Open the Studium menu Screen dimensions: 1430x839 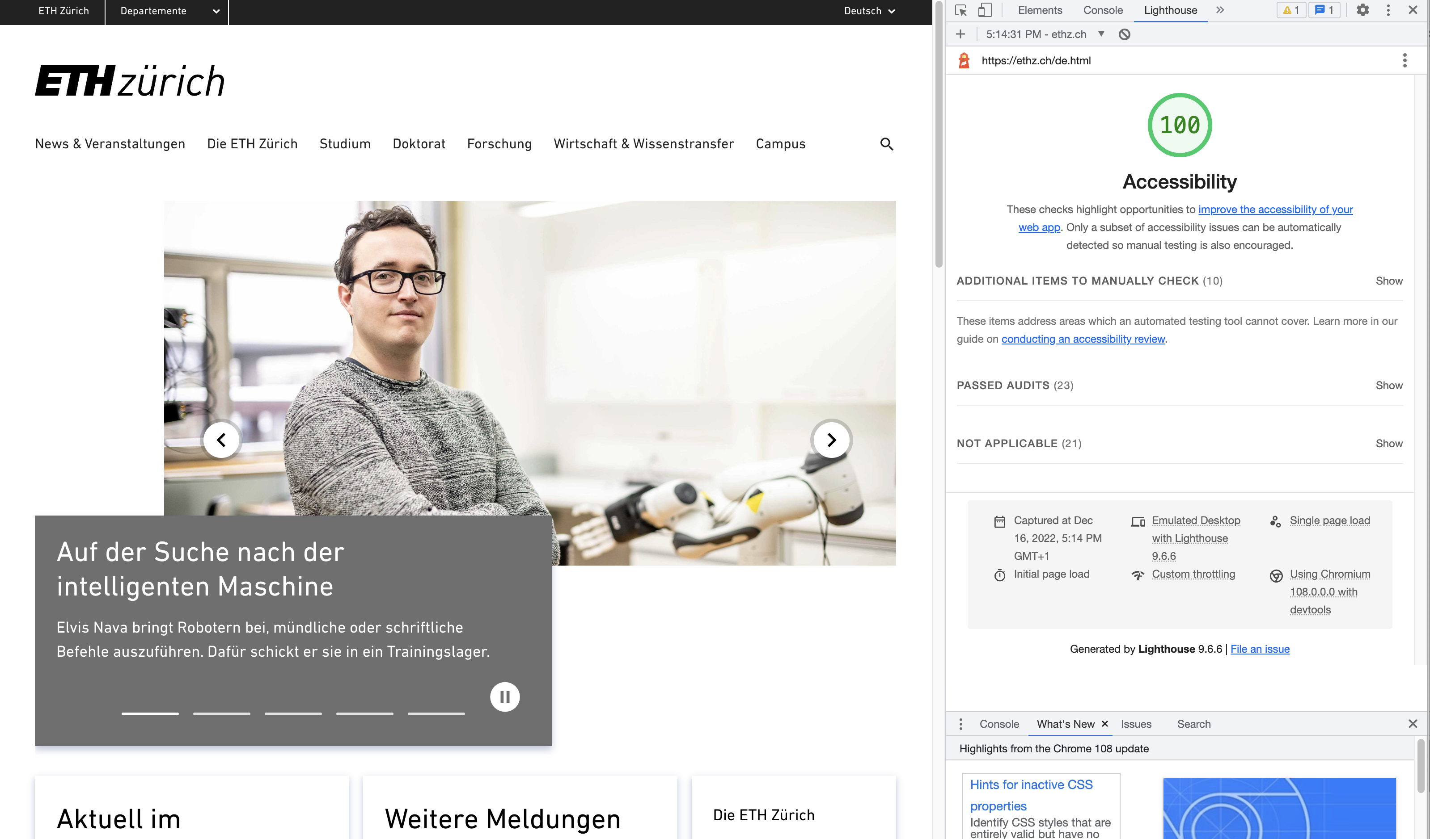(x=344, y=143)
